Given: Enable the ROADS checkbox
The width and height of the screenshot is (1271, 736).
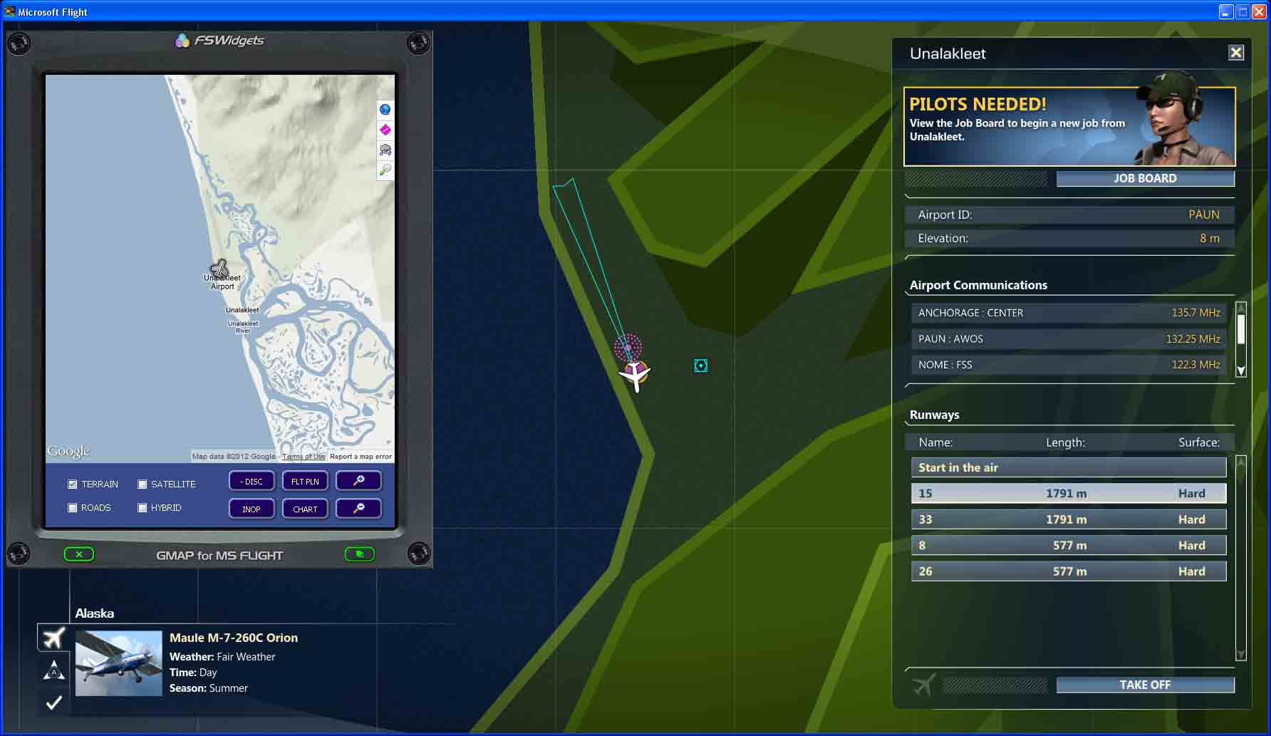Looking at the screenshot, I should tap(72, 508).
